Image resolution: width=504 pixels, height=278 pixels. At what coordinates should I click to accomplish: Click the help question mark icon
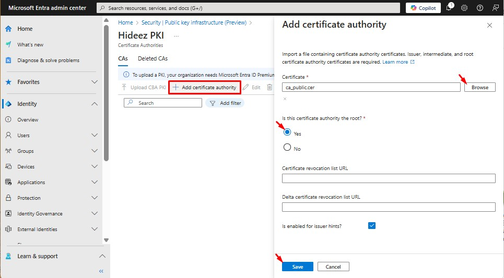pos(479,8)
